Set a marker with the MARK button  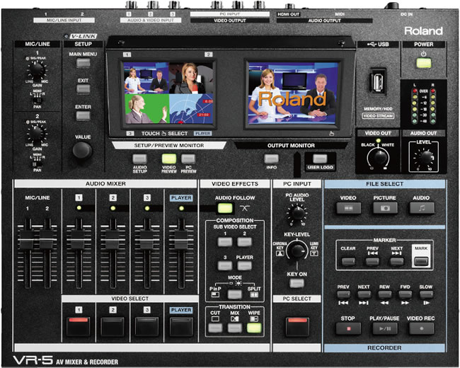click(421, 261)
